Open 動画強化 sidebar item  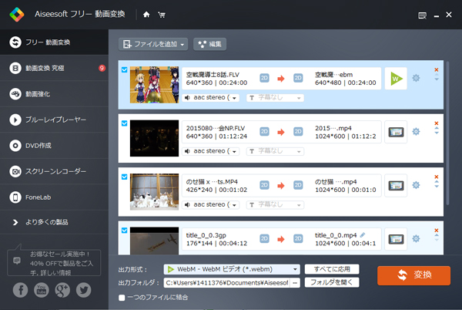coord(54,94)
